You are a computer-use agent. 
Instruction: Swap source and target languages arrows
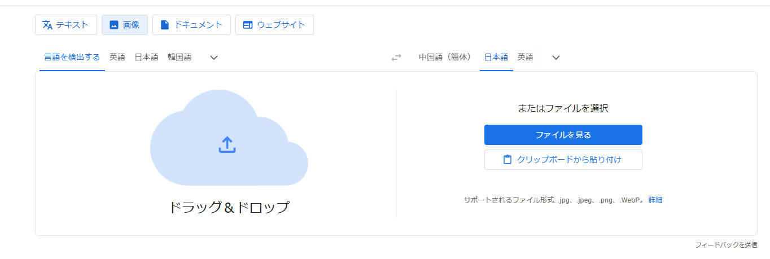[396, 58]
